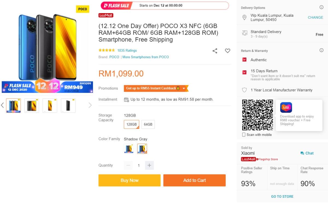Select the second product thumbnail
Viewport: 328px width, 204px height.
[x=32, y=106]
